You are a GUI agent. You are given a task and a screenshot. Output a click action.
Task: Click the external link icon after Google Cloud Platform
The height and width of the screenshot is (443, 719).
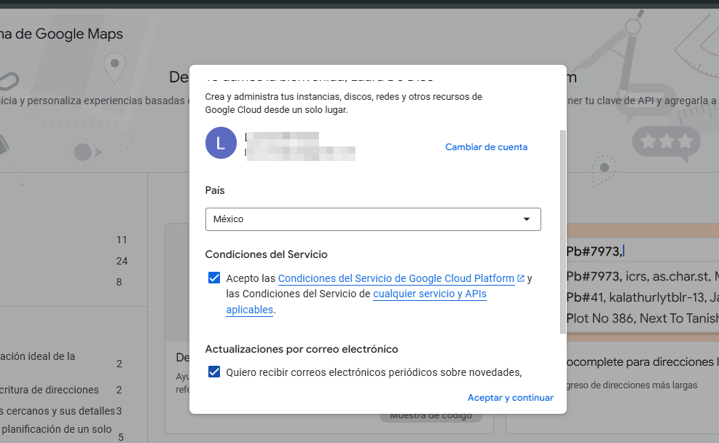tap(521, 278)
